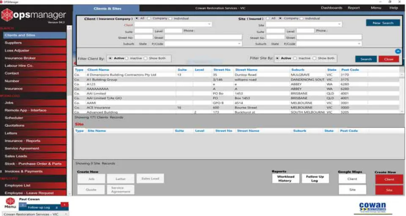406x216 pixels.
Task: Open Jobs in sidebar
Action: coord(34,103)
